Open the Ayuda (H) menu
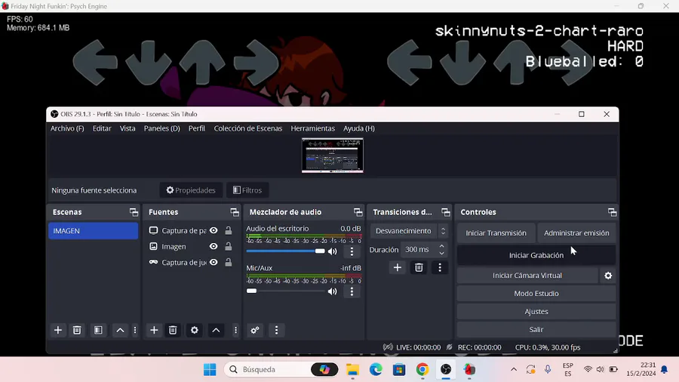 [x=359, y=128]
